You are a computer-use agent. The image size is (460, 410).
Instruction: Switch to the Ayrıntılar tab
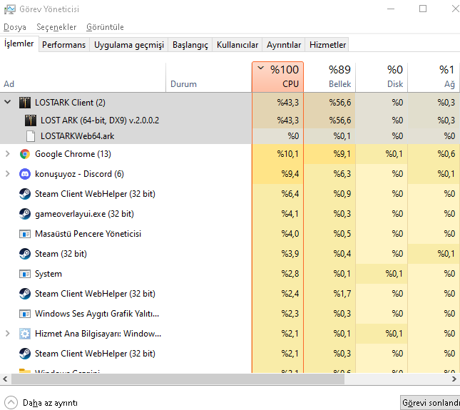284,45
